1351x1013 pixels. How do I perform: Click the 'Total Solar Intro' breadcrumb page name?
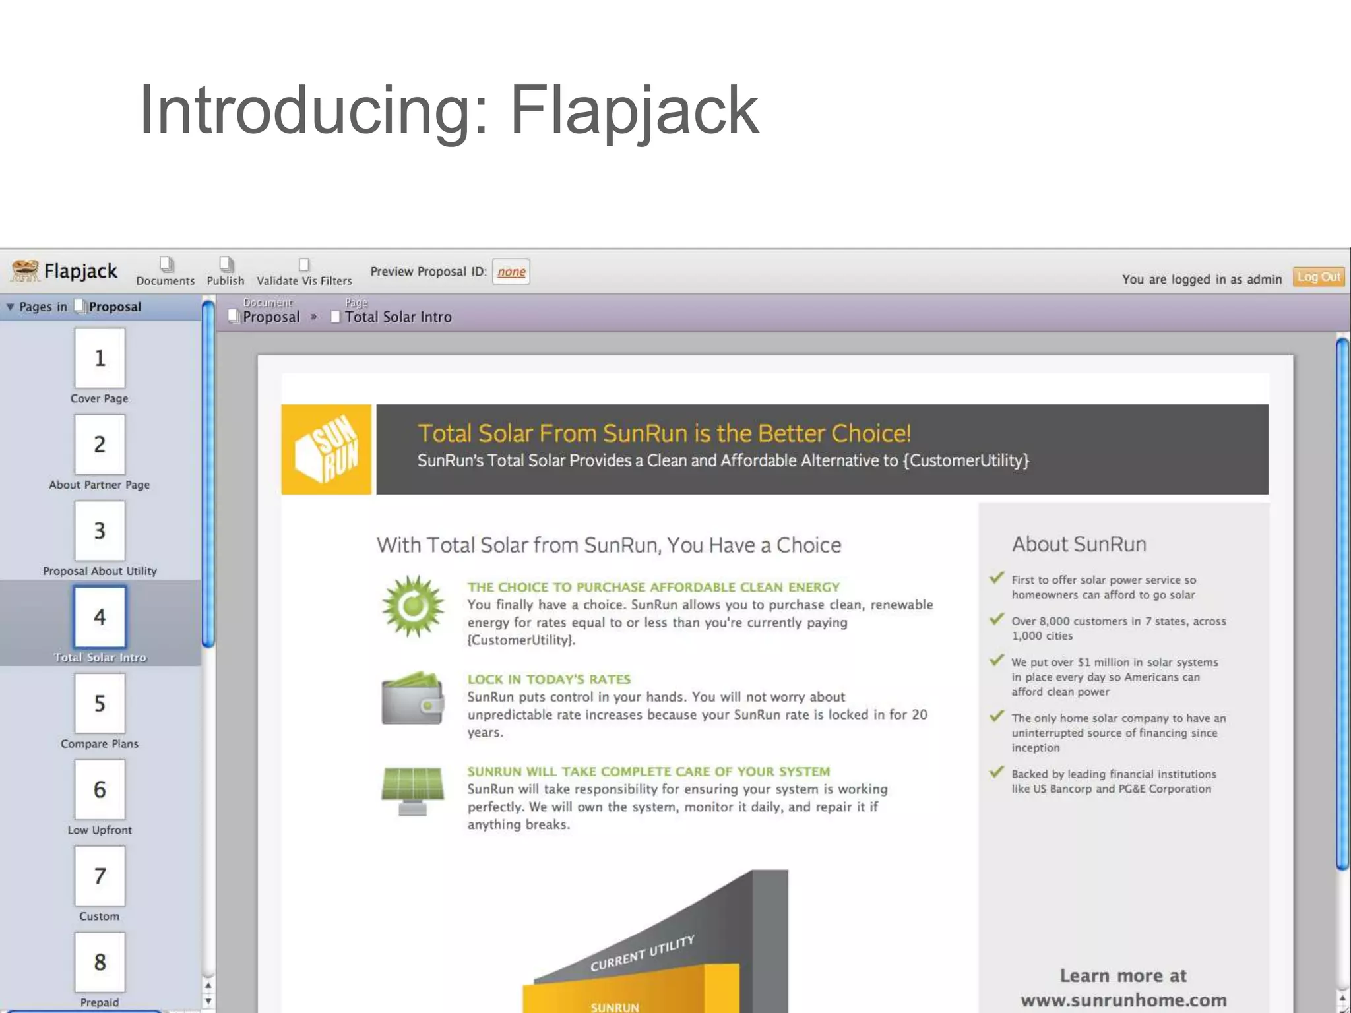coord(398,317)
